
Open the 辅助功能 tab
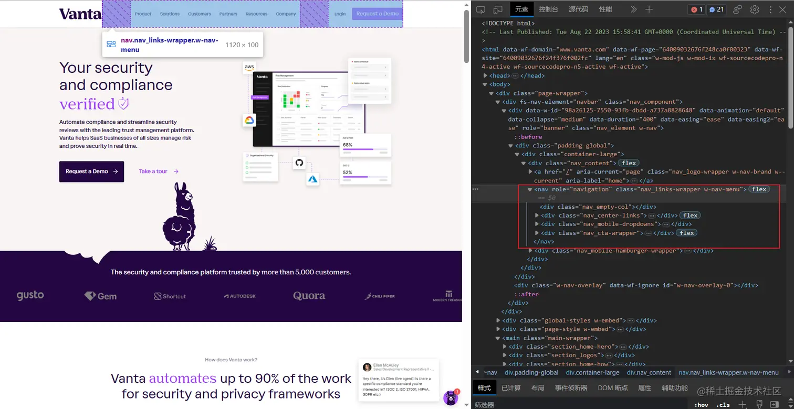tap(674, 388)
